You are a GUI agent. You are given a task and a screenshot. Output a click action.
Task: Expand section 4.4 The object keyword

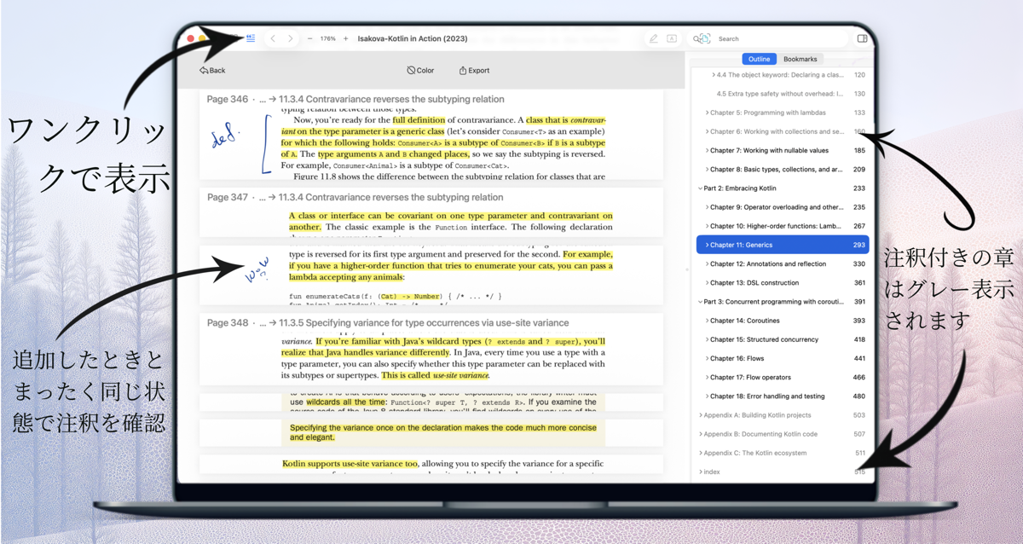pyautogui.click(x=714, y=75)
